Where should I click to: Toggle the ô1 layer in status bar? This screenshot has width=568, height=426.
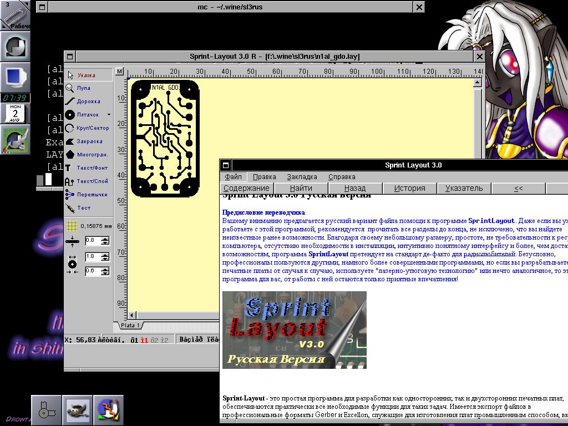134,340
